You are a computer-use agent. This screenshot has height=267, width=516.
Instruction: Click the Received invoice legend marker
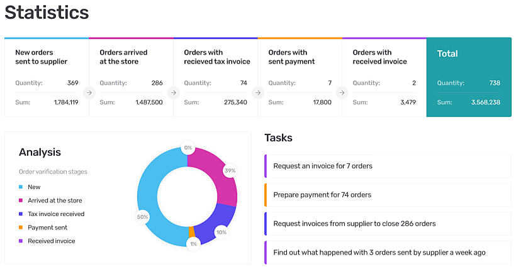tap(21, 241)
